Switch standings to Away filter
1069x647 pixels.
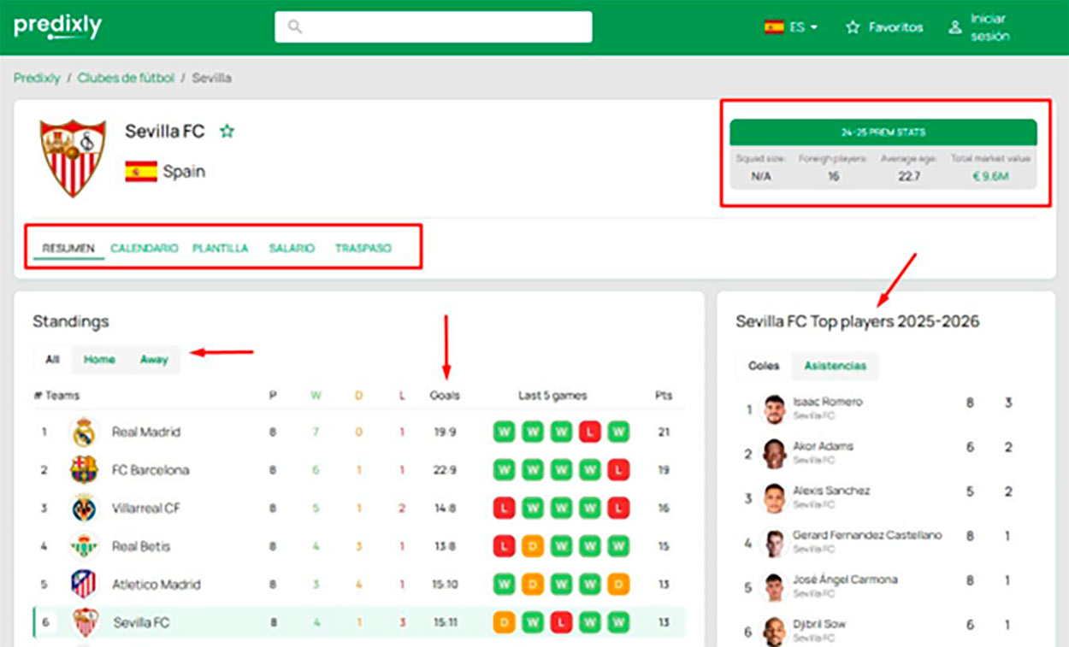[154, 360]
